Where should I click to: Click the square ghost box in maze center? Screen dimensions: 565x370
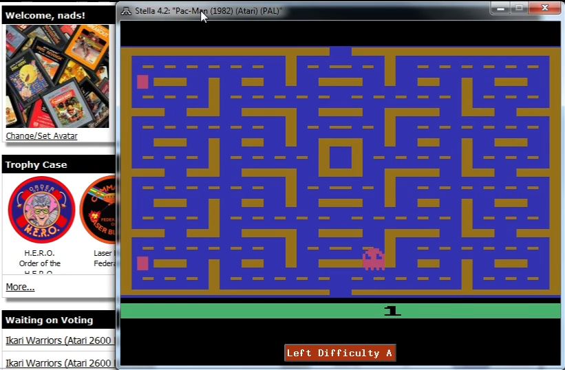[341, 157]
